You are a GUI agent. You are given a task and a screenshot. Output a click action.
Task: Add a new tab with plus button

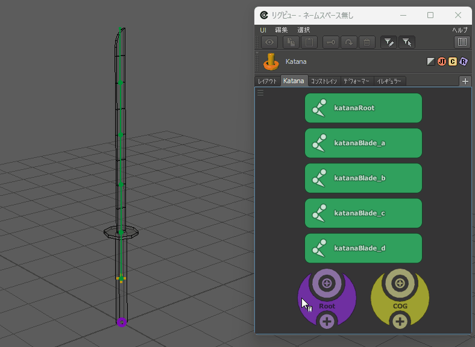pos(465,81)
